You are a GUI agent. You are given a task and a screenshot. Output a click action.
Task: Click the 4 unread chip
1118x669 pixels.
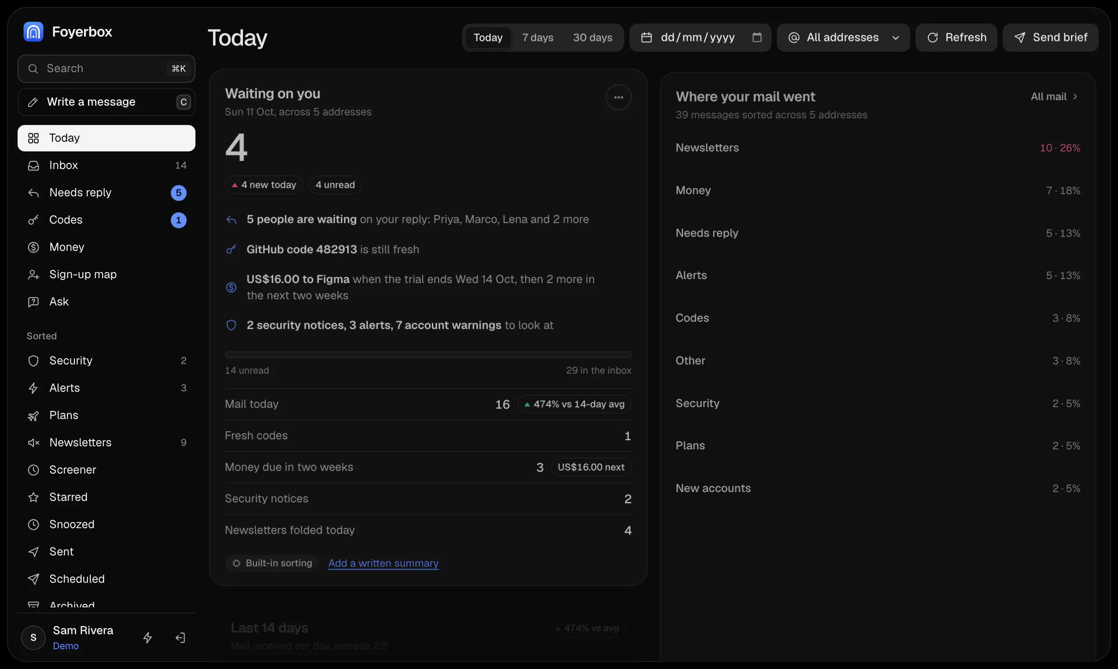[335, 185]
